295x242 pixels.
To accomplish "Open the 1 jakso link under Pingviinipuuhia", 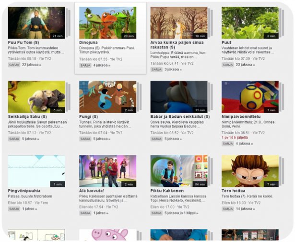I will pos(30,209).
